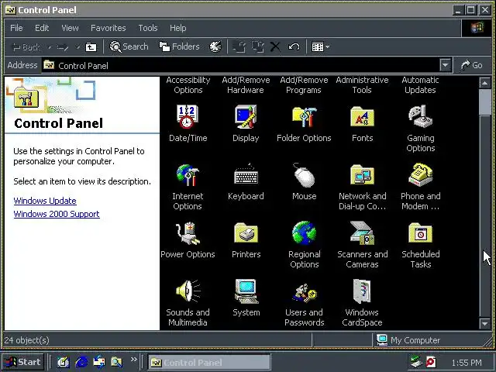
Task: Open Internet Options globe icon
Action: pos(188,175)
